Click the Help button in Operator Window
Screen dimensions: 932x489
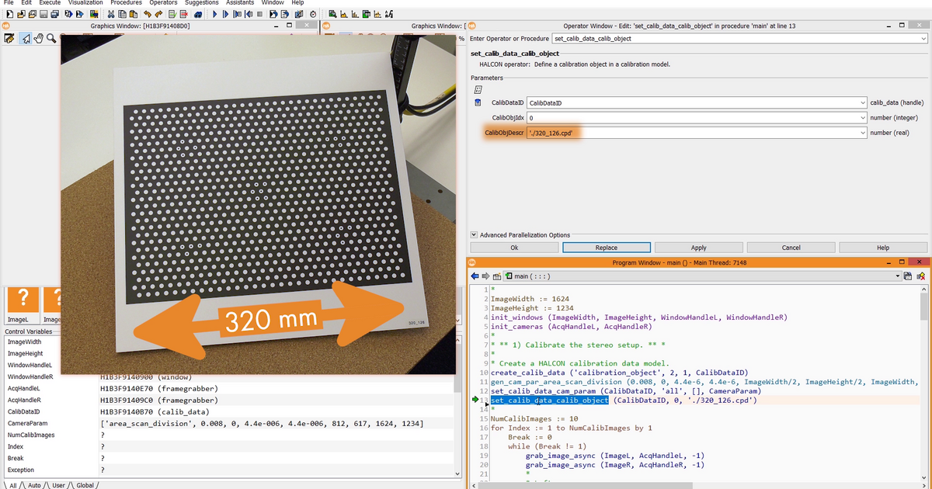pos(883,248)
